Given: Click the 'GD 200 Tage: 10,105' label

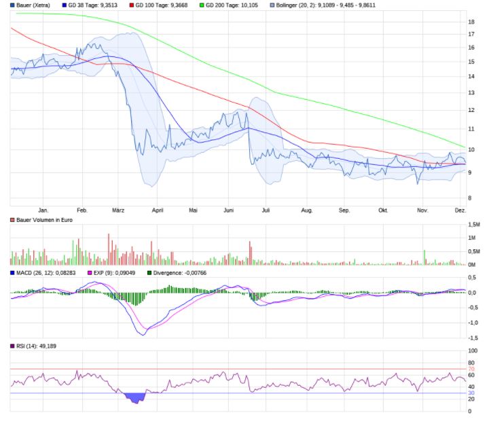Looking at the screenshot, I should tap(232, 5).
